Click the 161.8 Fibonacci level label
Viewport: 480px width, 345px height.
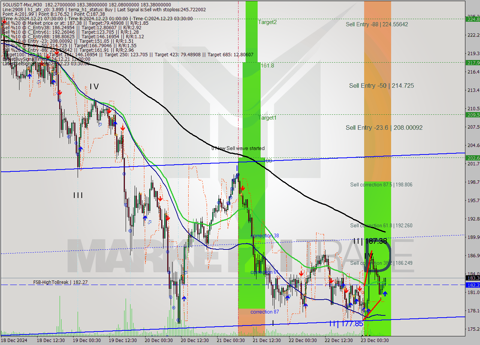267,65
